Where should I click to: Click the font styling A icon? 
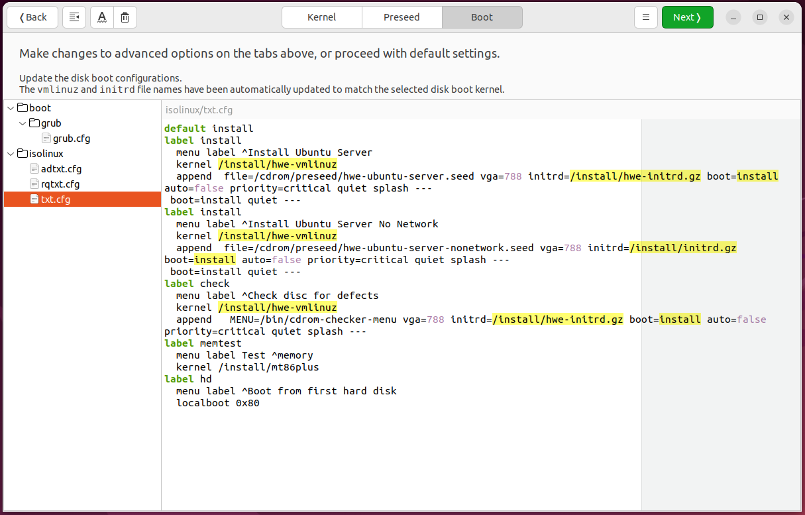pyautogui.click(x=101, y=17)
